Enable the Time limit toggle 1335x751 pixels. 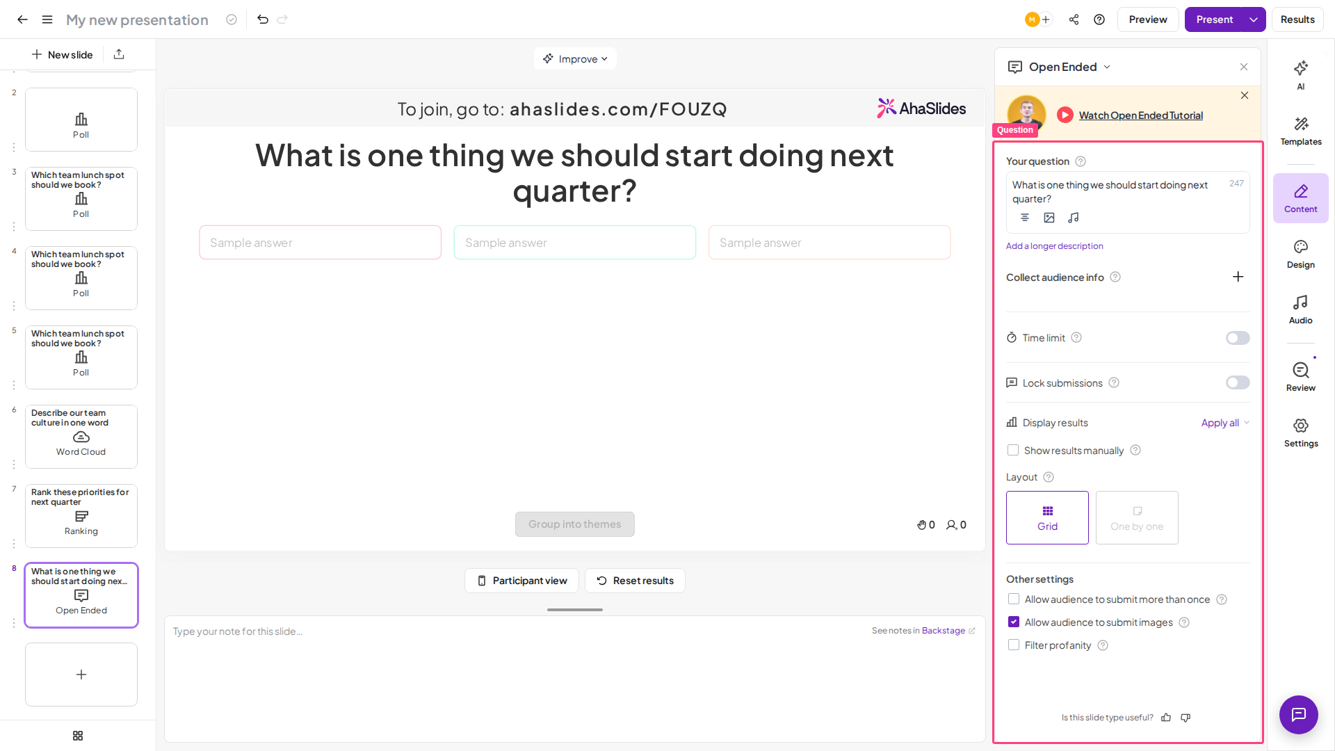[x=1238, y=338]
